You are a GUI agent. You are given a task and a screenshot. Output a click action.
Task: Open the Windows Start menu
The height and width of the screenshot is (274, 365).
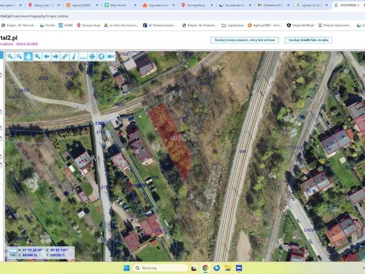point(127,268)
